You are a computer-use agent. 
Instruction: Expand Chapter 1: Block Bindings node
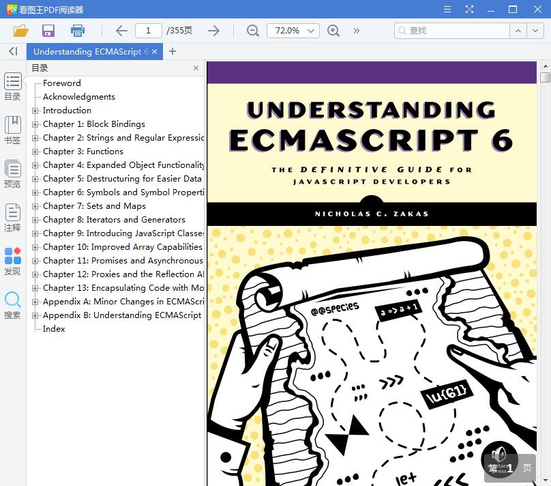(x=35, y=124)
